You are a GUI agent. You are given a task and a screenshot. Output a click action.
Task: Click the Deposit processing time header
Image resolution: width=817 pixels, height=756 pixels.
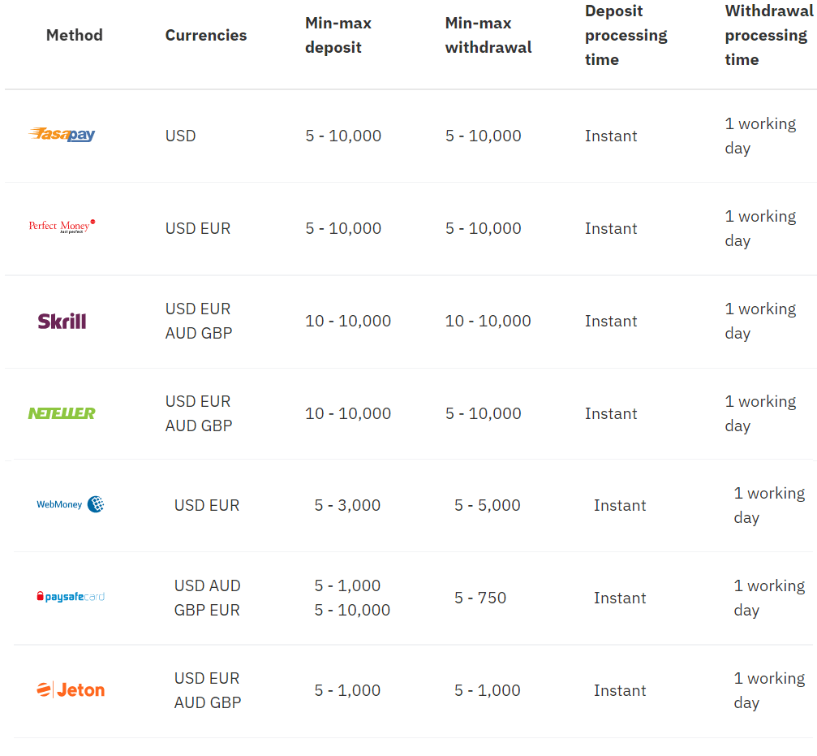626,35
